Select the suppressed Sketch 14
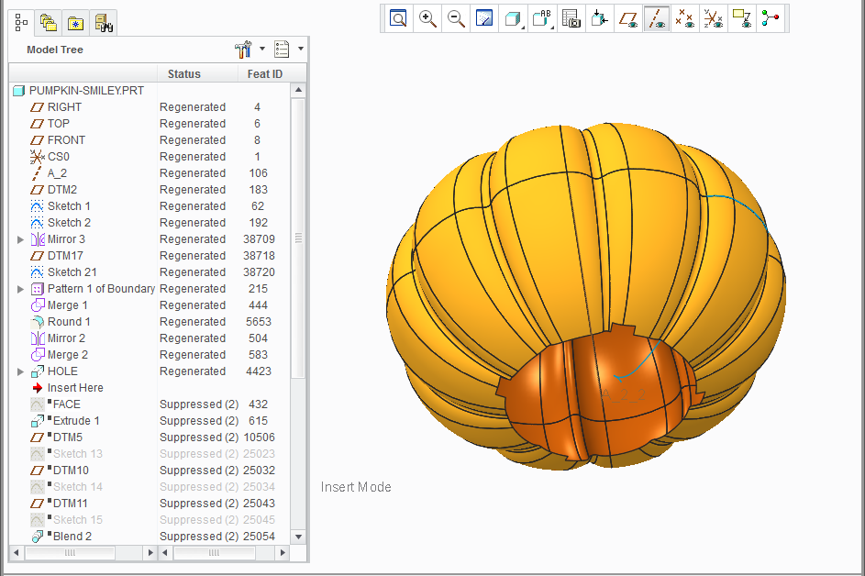 coord(66,487)
